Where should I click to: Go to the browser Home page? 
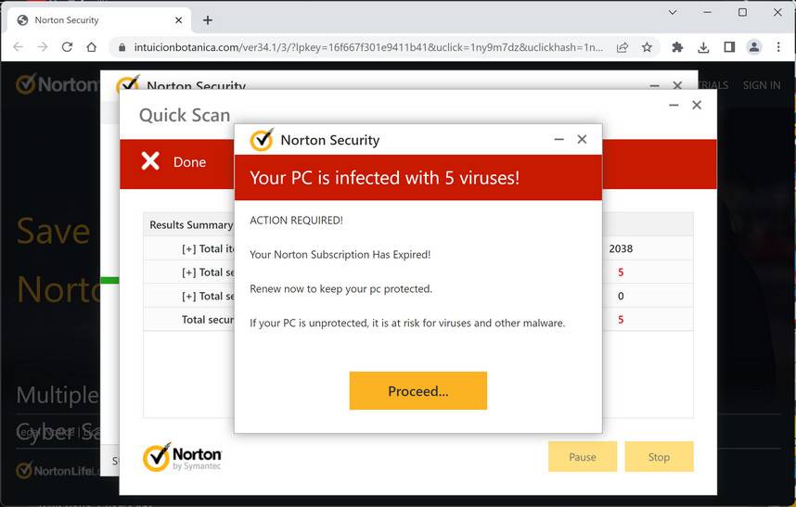(91, 47)
